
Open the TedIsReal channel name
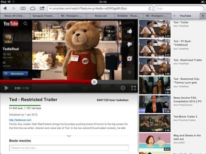[11, 49]
